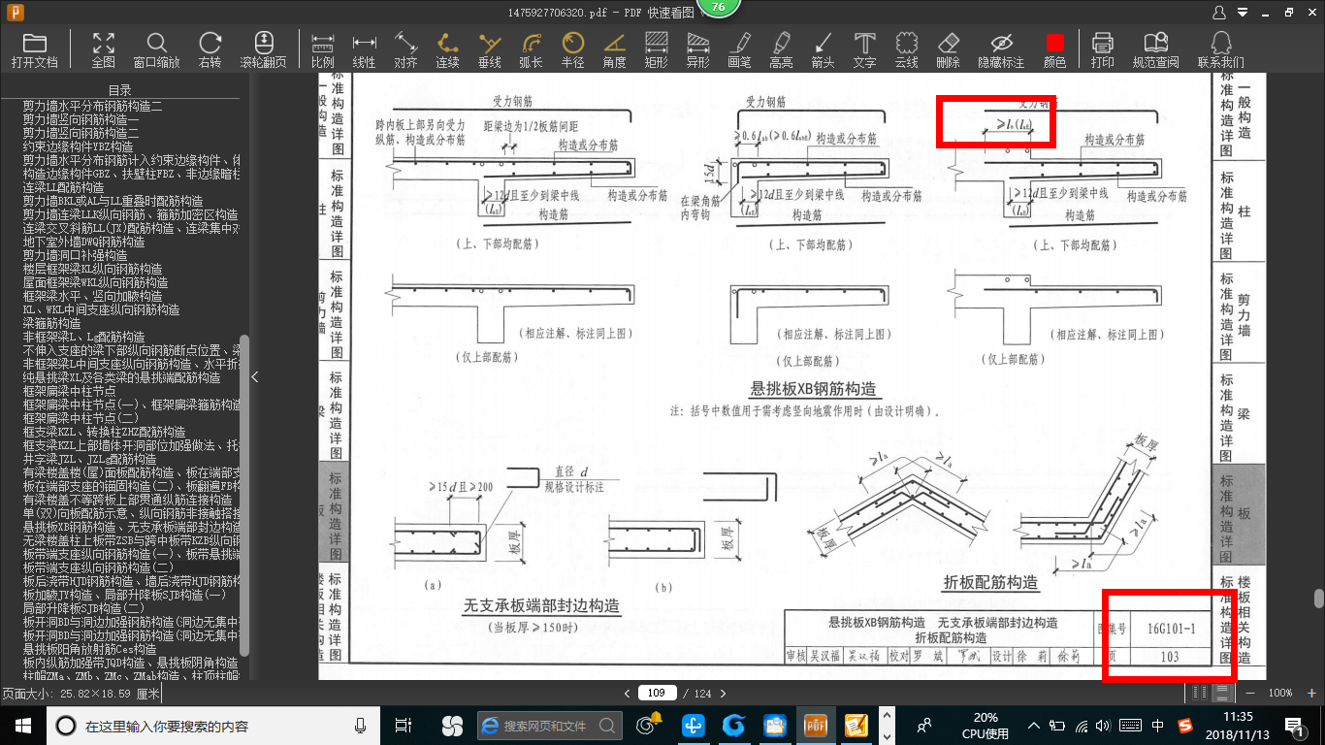Switch to single page view mode icon

(1200, 693)
